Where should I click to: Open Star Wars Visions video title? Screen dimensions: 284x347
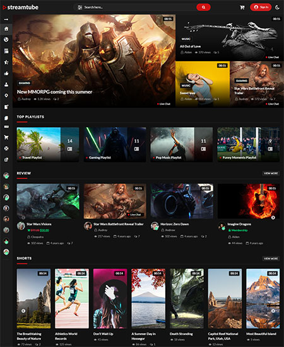click(39, 224)
